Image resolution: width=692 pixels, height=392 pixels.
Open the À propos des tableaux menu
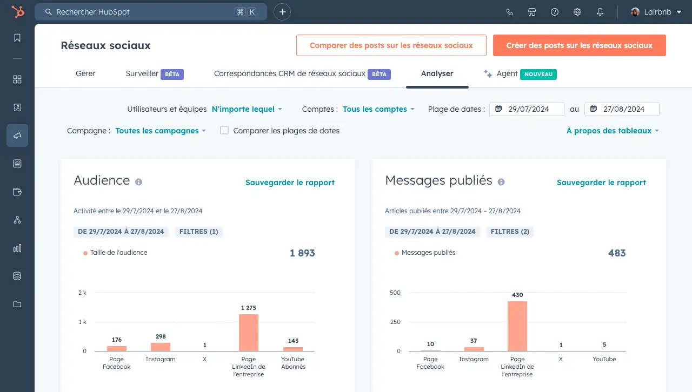click(613, 131)
